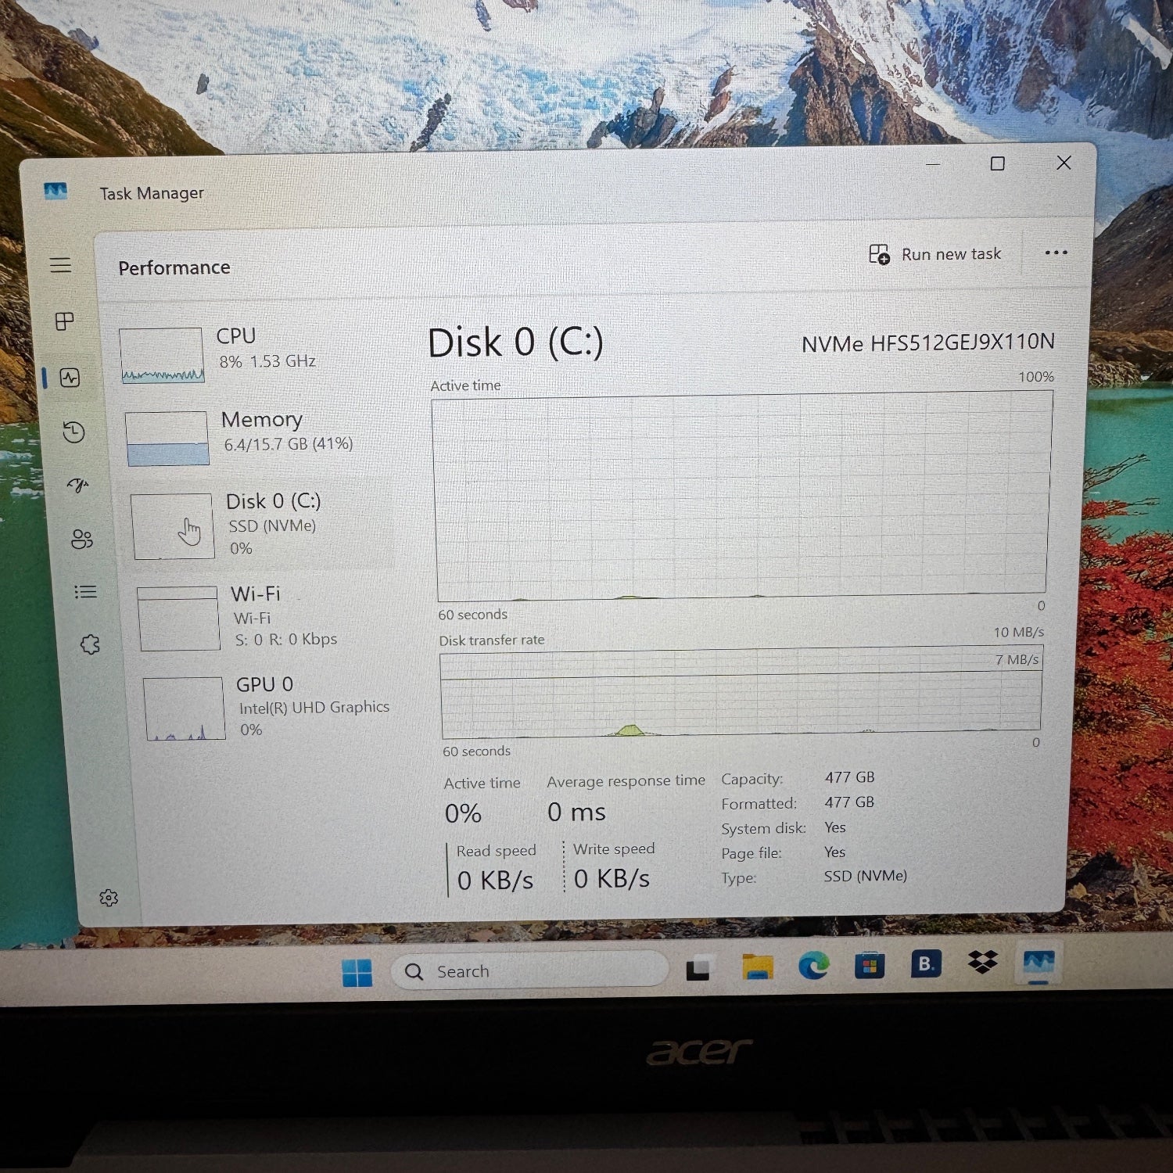Open the Details list icon
Image resolution: width=1173 pixels, height=1173 pixels.
click(x=85, y=592)
